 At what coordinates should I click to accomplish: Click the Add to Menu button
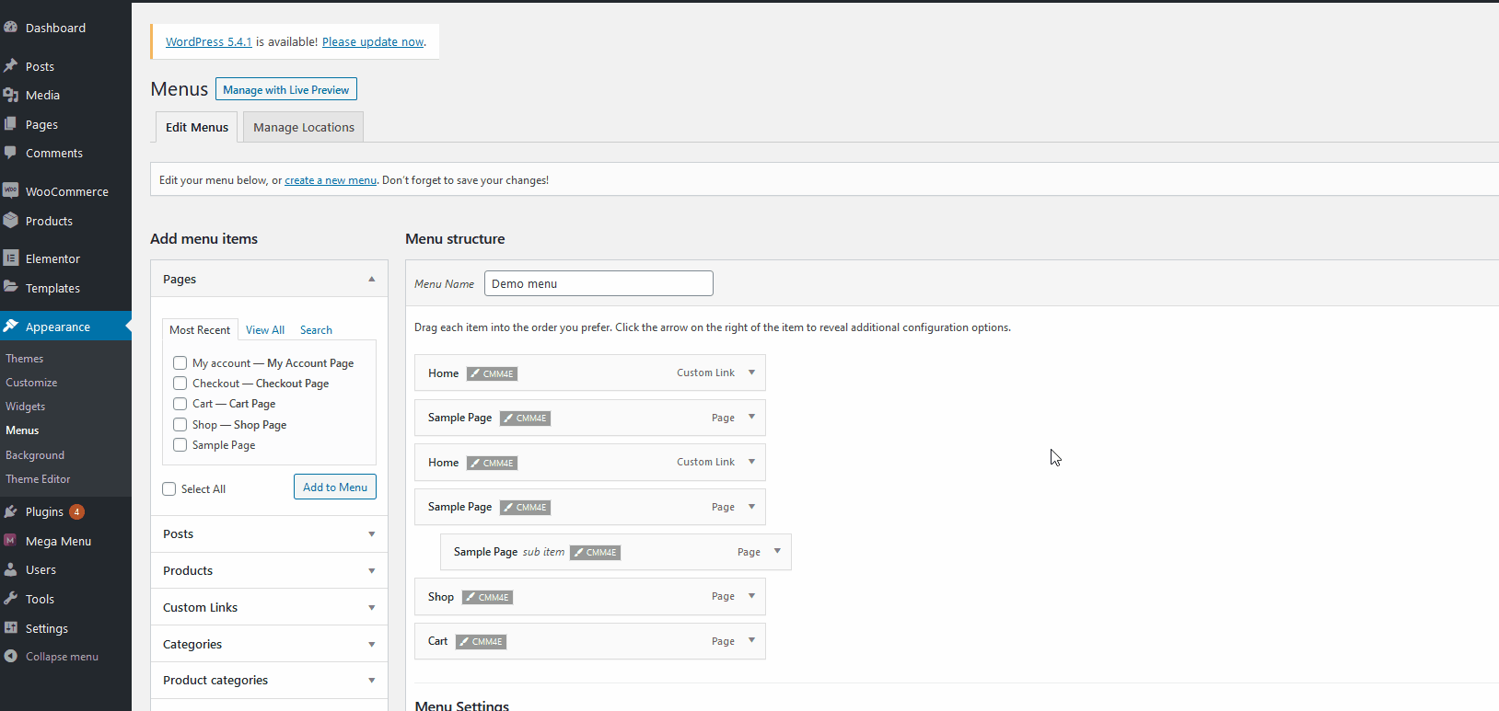click(x=335, y=487)
